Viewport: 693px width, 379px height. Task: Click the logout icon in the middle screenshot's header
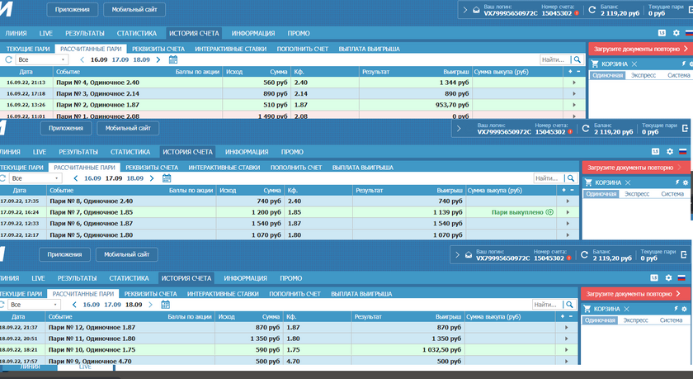[686, 129]
